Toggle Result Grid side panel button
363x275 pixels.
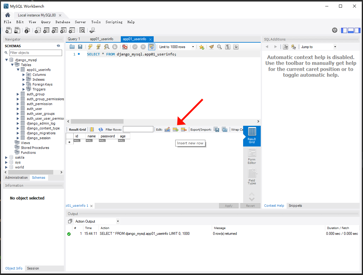coord(252,136)
